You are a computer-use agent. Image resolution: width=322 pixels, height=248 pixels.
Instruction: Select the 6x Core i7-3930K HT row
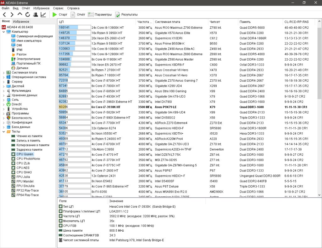187,107
